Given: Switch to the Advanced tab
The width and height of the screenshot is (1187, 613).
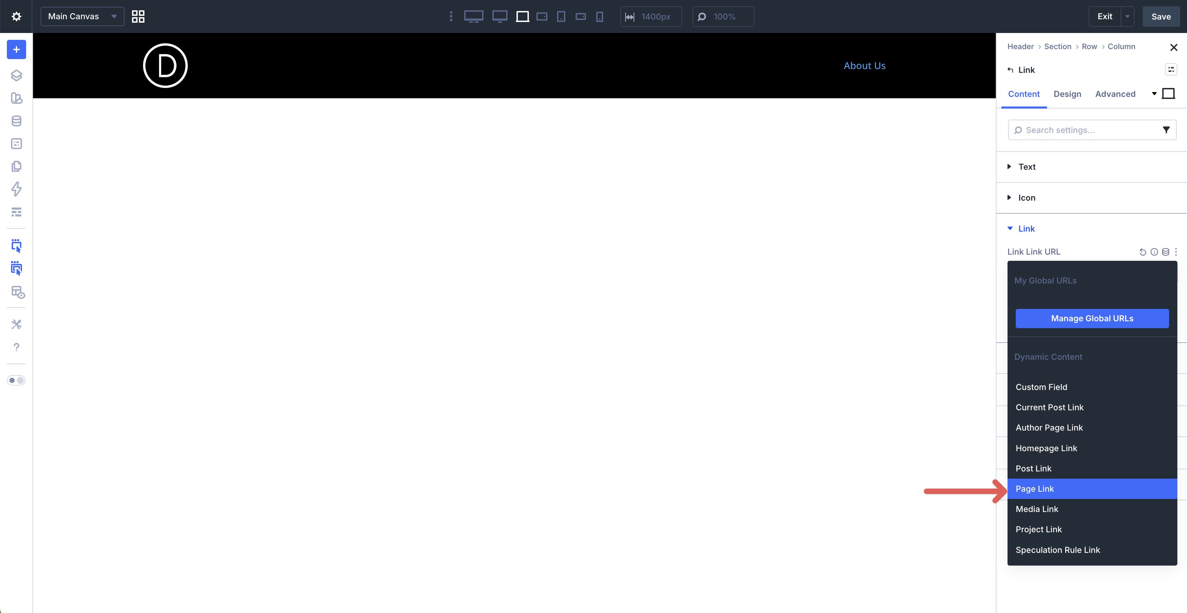Looking at the screenshot, I should tap(1115, 94).
